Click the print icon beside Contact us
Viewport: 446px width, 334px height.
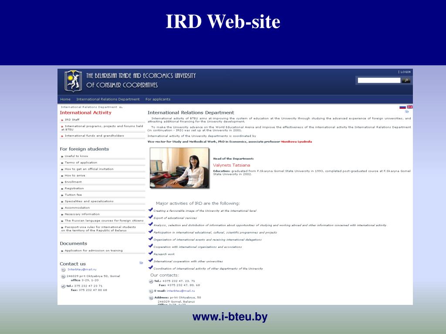tap(141, 263)
